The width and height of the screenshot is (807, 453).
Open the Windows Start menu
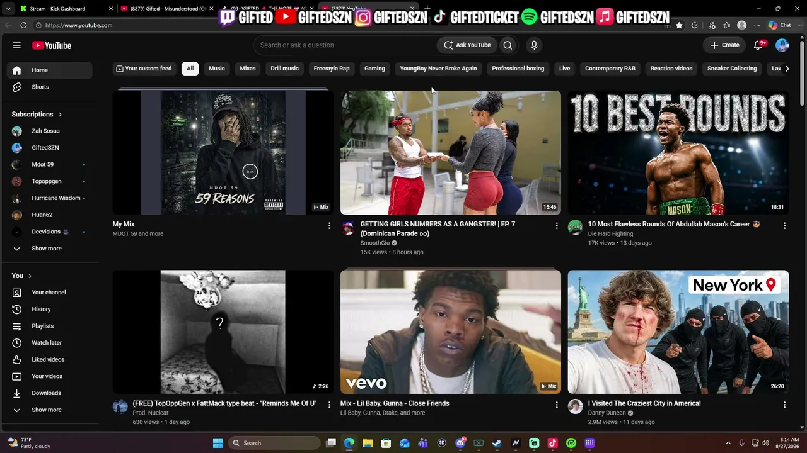tap(218, 443)
